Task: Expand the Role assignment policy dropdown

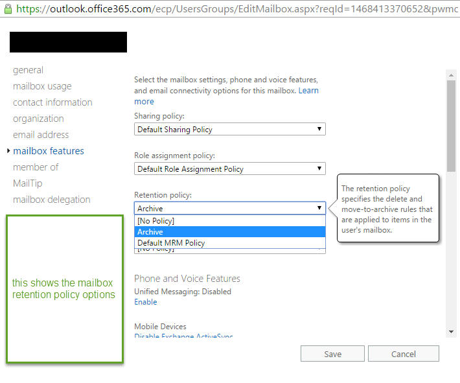Action: (230, 169)
